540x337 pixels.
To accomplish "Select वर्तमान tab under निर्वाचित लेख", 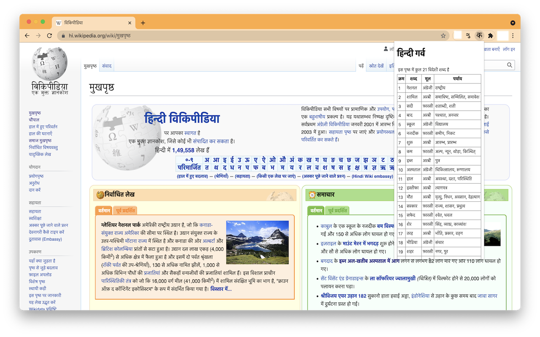I will point(104,211).
